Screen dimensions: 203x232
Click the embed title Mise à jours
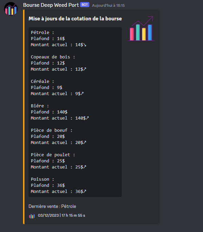75,19
